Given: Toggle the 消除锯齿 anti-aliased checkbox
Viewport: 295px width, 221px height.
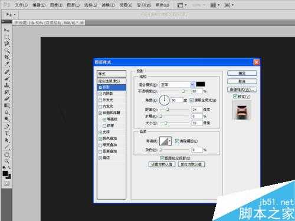Looking at the screenshot, I should (x=177, y=141).
